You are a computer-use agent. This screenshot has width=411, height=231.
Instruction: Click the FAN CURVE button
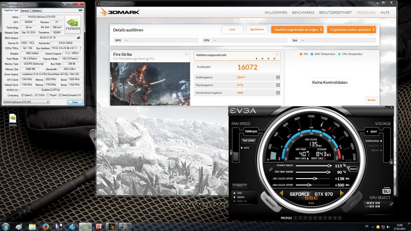click(249, 141)
